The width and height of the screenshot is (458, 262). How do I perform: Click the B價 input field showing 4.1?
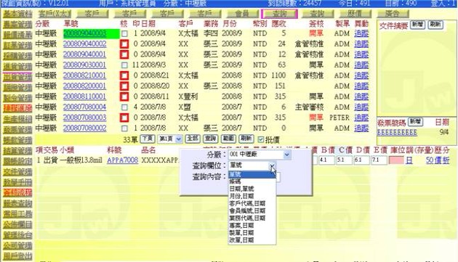pyautogui.click(x=326, y=160)
